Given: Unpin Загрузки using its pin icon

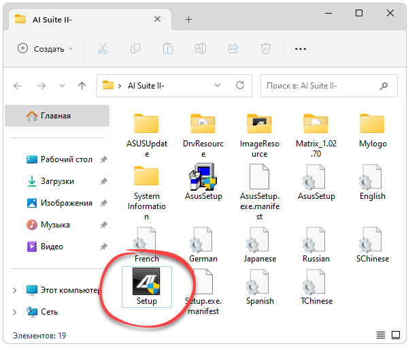Looking at the screenshot, I should pyautogui.click(x=104, y=181).
